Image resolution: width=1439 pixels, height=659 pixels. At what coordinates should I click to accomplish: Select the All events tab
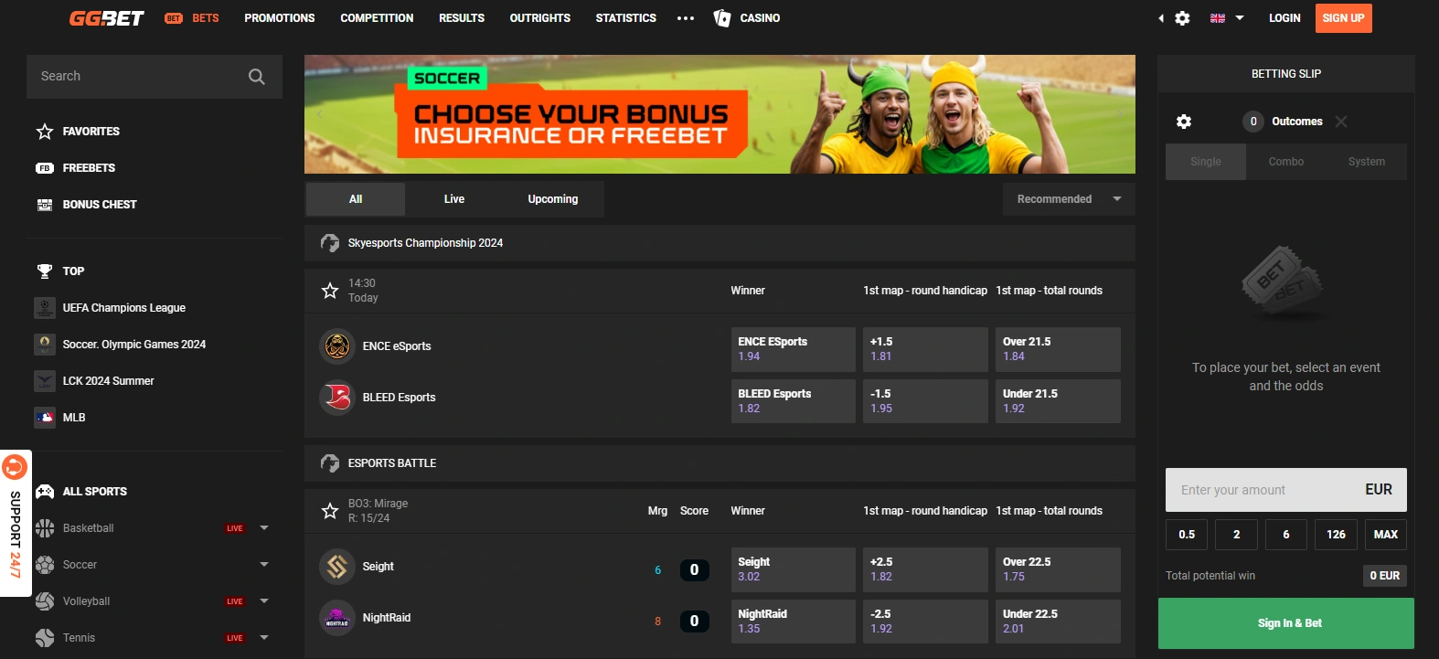[x=356, y=199]
